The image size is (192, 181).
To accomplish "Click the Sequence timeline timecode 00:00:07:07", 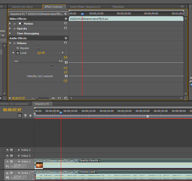I will 12,110.
